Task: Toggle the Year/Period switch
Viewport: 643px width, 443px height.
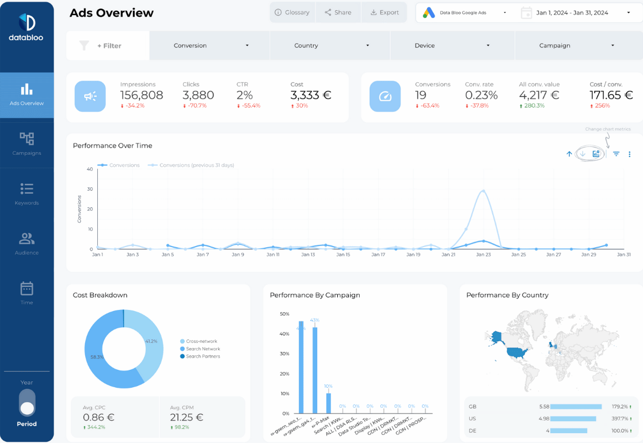Action: click(x=27, y=402)
